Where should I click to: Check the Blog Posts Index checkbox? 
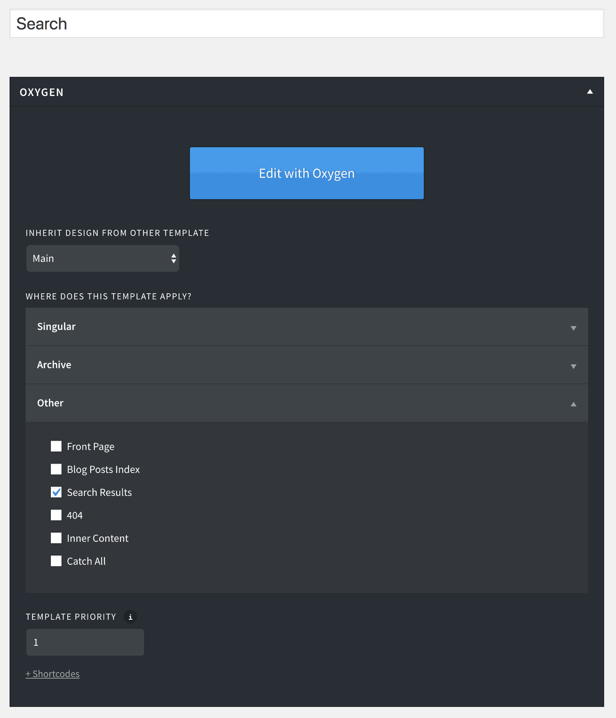[56, 469]
